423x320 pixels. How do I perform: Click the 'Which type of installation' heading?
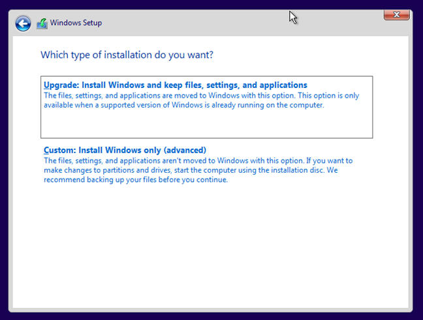click(127, 55)
